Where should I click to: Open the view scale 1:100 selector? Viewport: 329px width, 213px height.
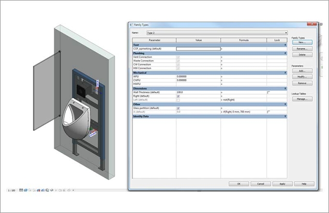click(x=12, y=190)
